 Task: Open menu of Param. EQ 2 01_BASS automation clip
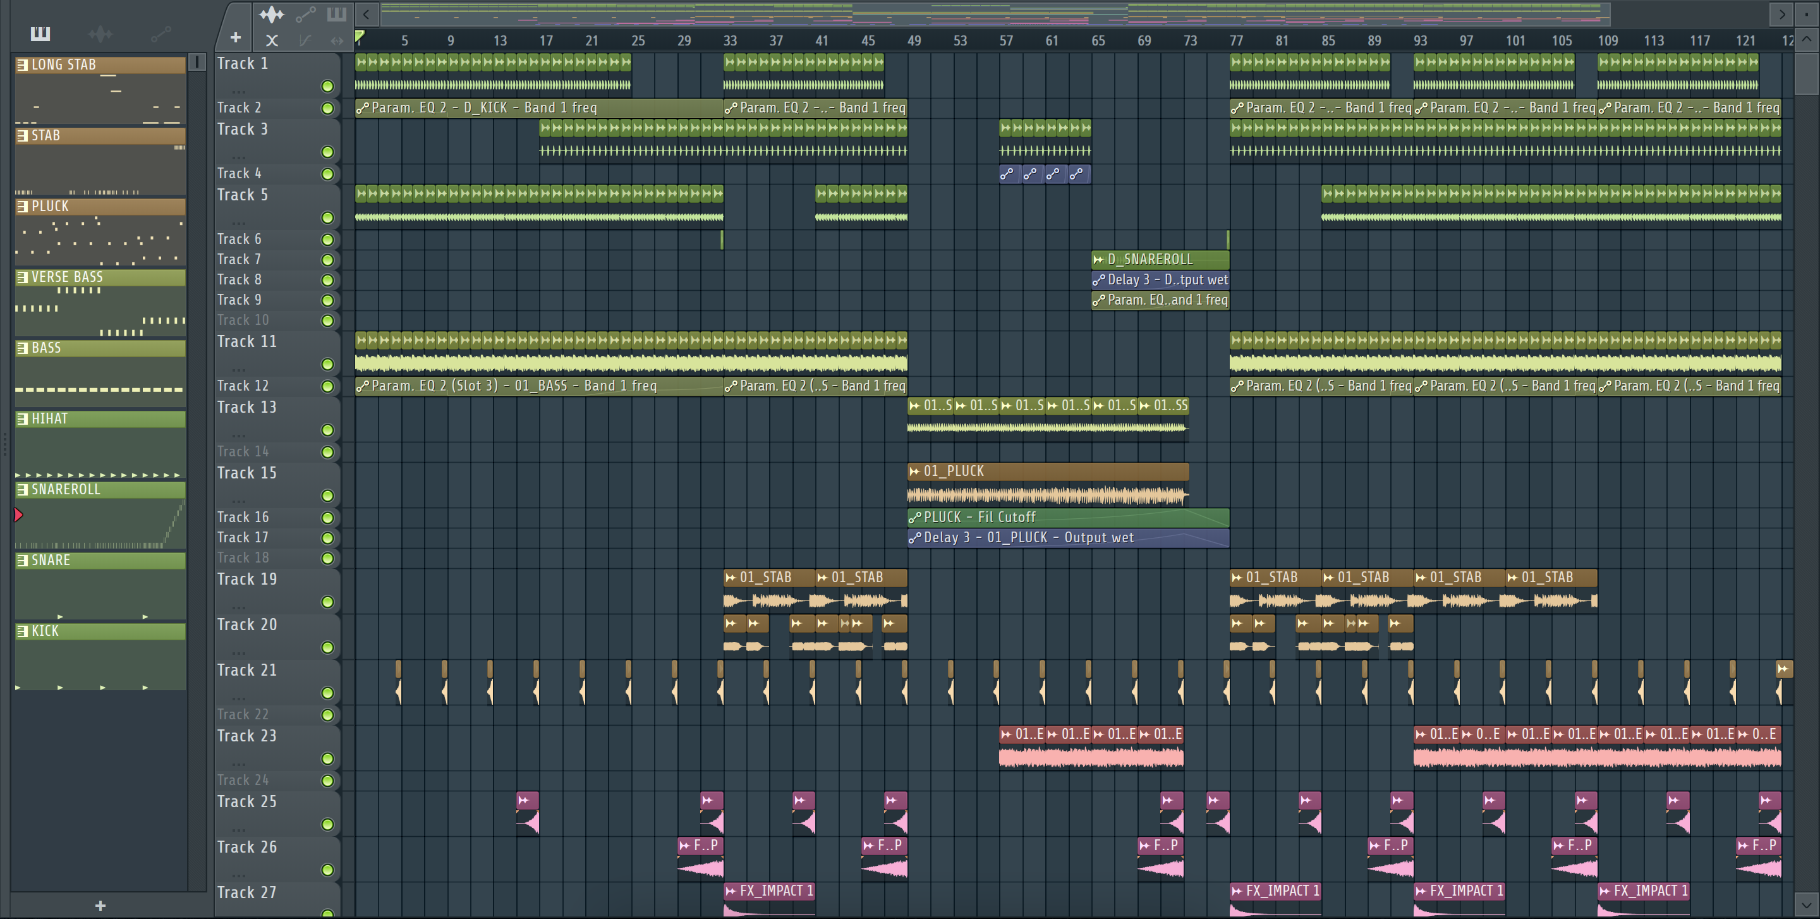pyautogui.click(x=363, y=386)
